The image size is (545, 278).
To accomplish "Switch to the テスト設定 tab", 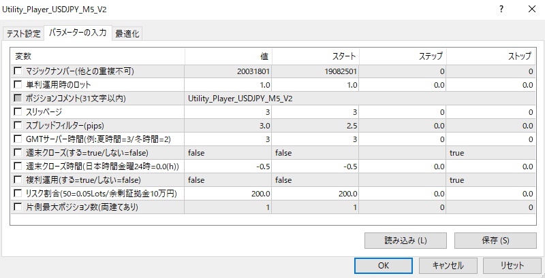I will [x=23, y=33].
